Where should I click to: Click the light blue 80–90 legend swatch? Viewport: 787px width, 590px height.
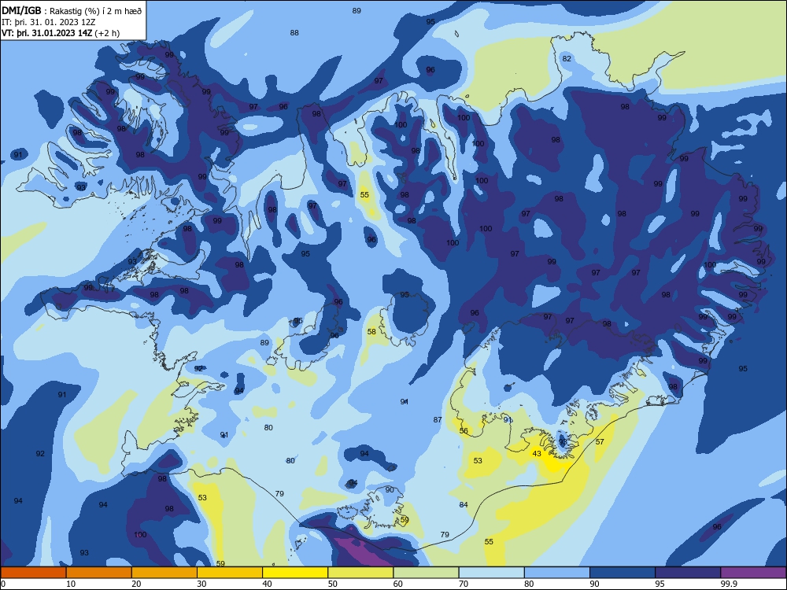(x=557, y=573)
